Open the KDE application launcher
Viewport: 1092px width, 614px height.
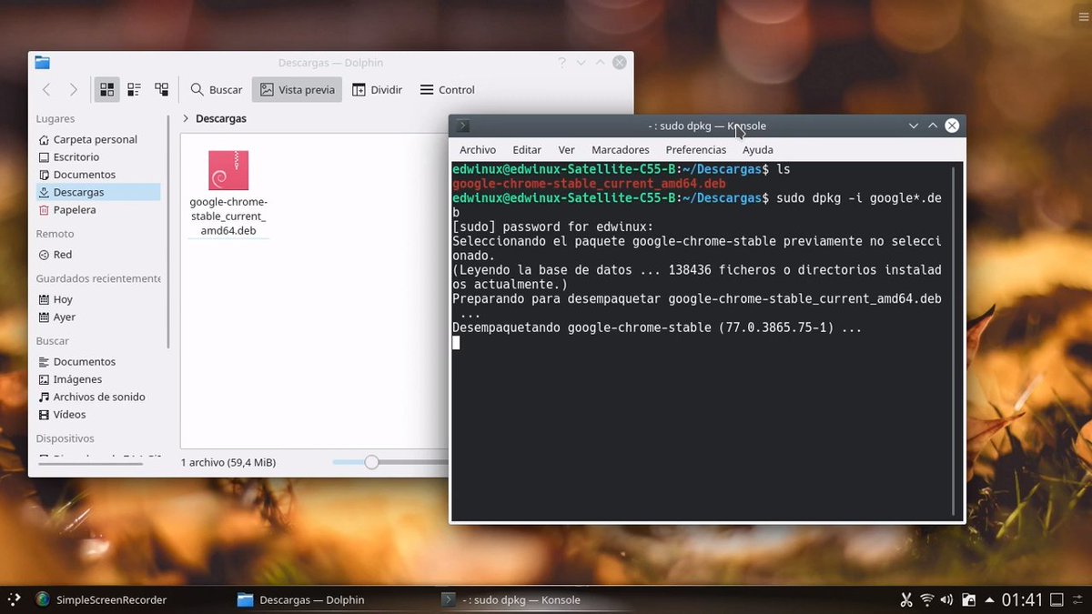(14, 599)
